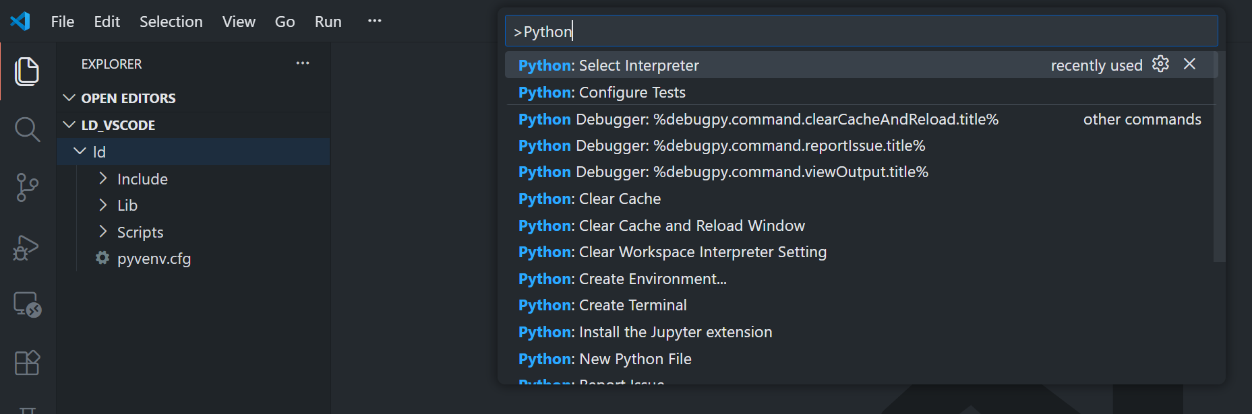Open the Extensions view
This screenshot has width=1252, height=414.
[27, 363]
